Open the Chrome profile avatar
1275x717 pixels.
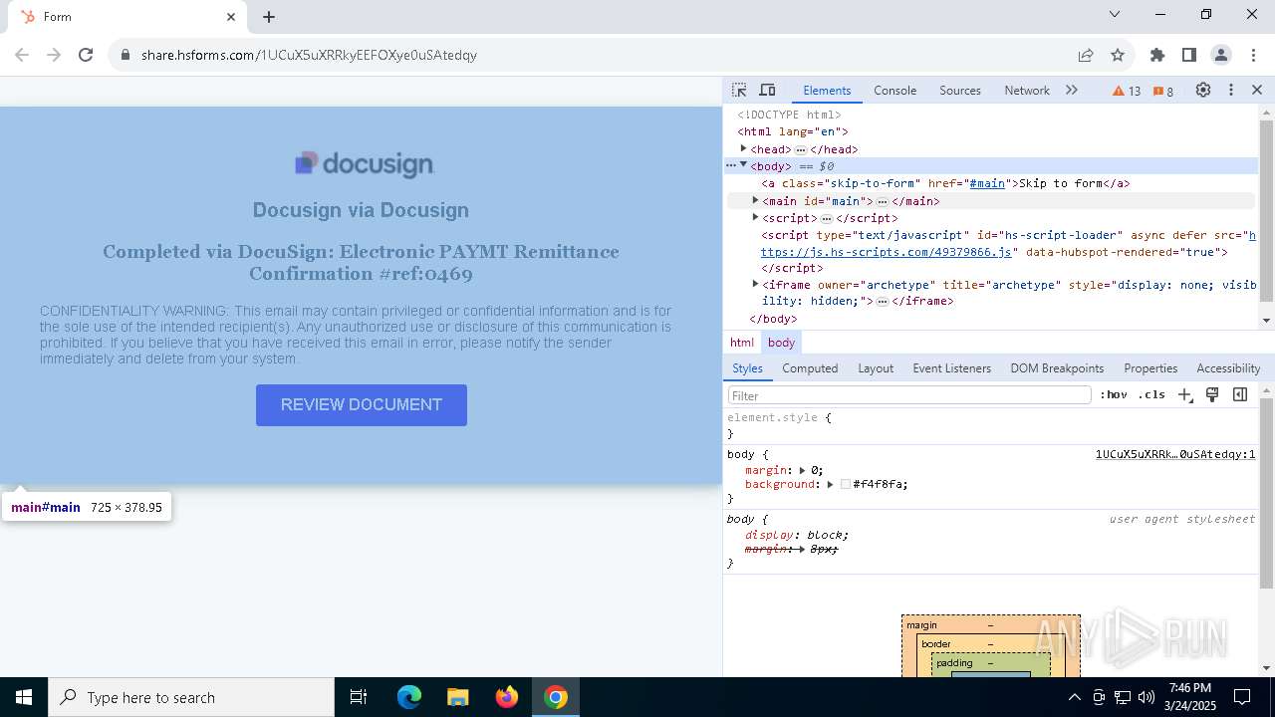tap(1221, 55)
